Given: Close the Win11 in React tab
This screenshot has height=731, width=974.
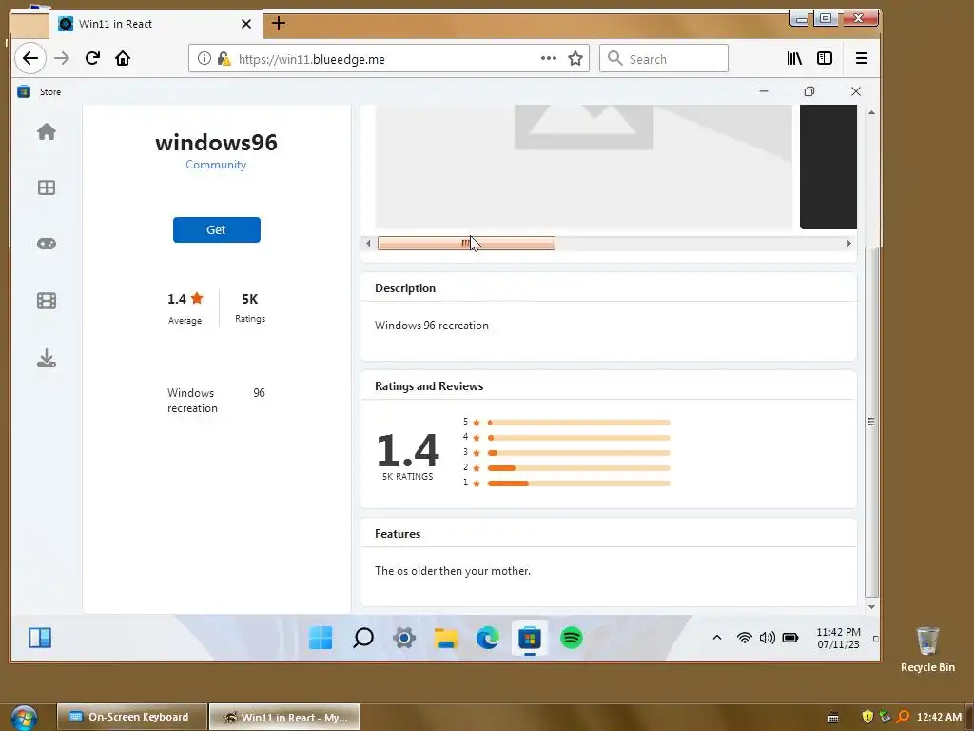Looking at the screenshot, I should pos(246,24).
